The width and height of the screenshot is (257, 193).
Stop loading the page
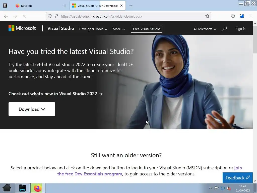[24, 16]
